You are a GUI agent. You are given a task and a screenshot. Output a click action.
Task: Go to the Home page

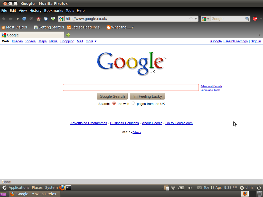tap(39, 19)
